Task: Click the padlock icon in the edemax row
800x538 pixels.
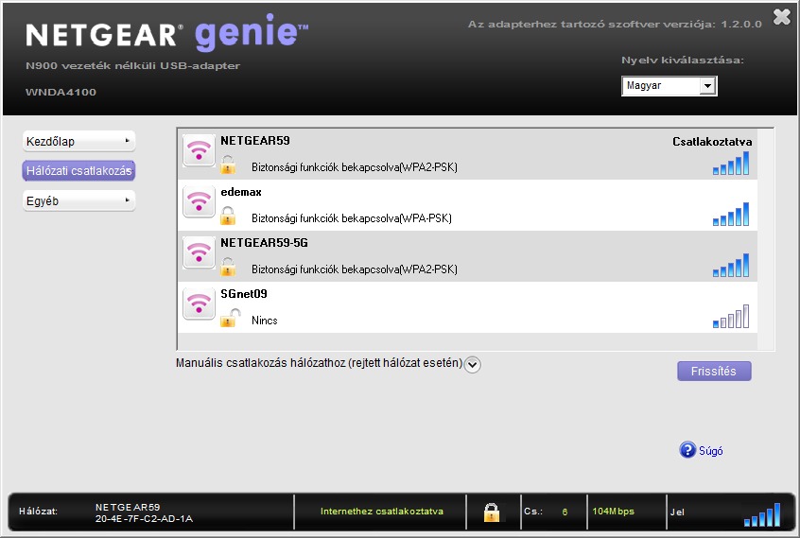Action: point(228,217)
